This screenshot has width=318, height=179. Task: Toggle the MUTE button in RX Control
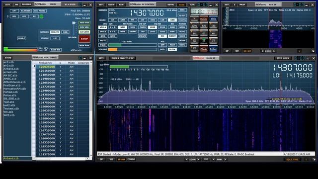pyautogui.click(x=103, y=40)
